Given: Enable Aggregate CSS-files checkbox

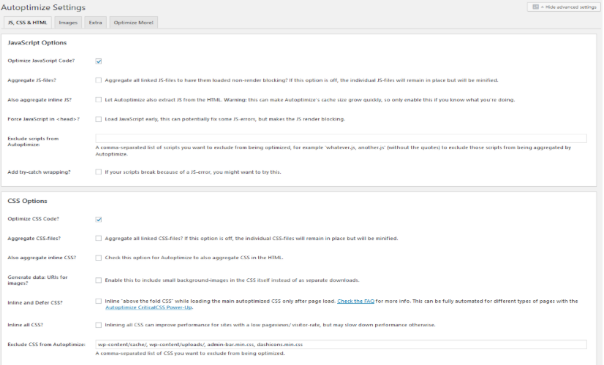Looking at the screenshot, I should [99, 238].
